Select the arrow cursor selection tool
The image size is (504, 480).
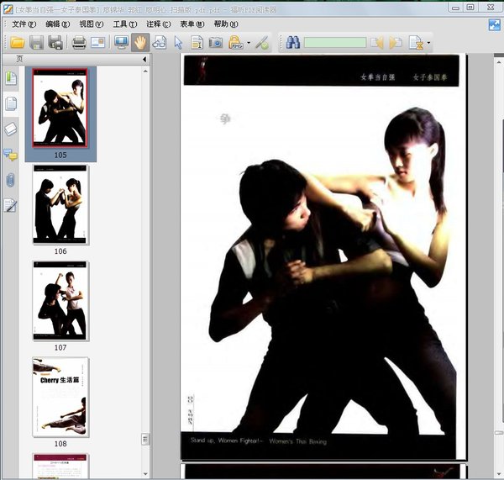point(178,42)
